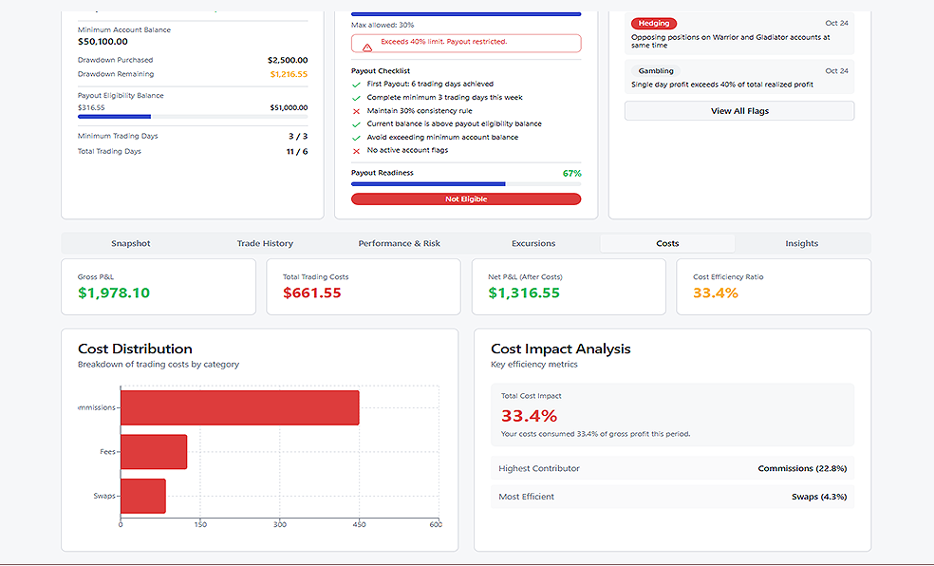934x566 pixels.
Task: Click the Commissions bar in Cost Distribution chart
Action: (239, 407)
